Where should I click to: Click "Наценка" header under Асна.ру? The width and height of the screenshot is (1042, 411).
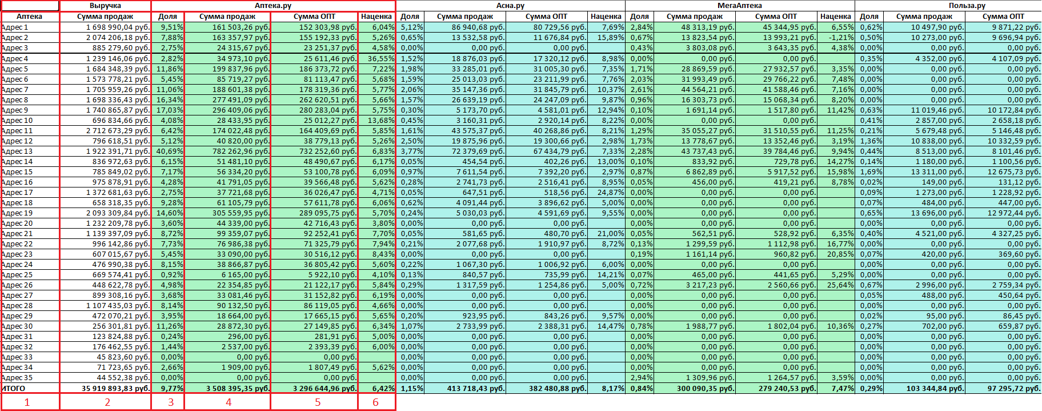click(606, 17)
